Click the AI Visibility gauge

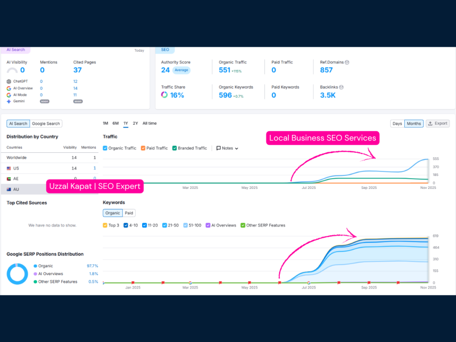[x=12, y=70]
